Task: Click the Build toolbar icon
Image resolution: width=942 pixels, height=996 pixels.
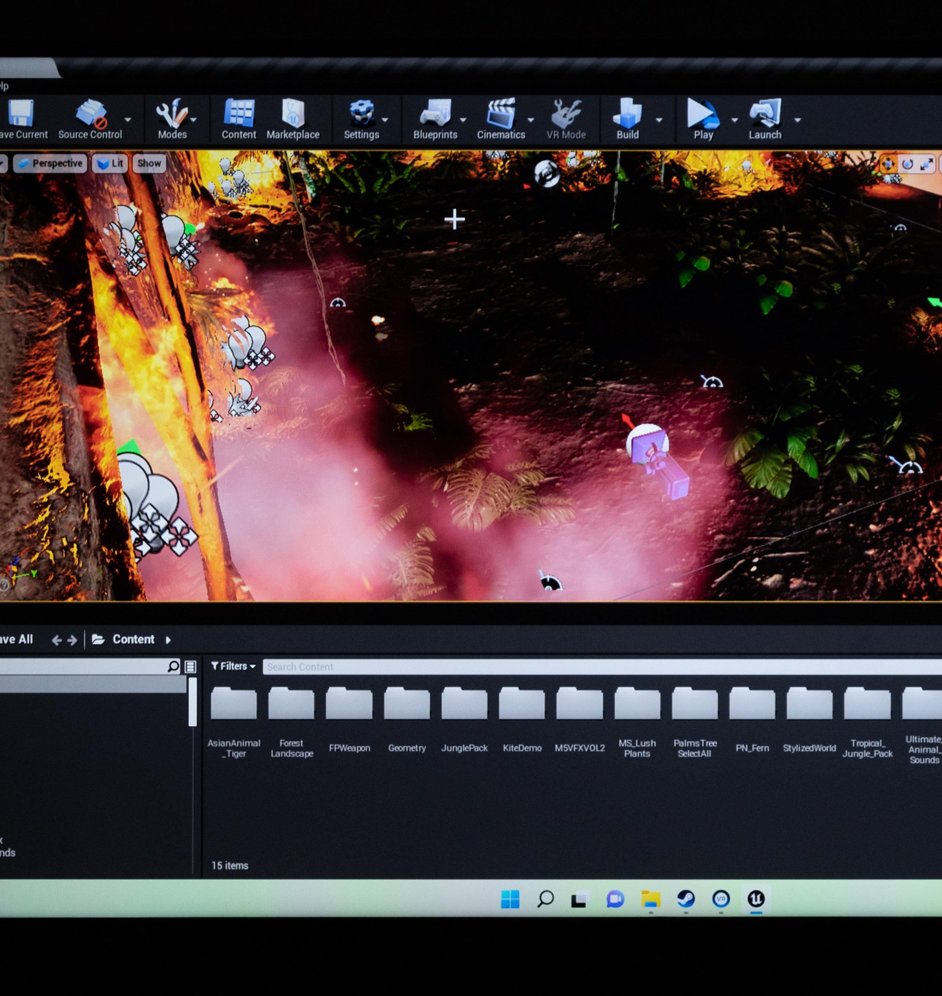Action: click(627, 114)
